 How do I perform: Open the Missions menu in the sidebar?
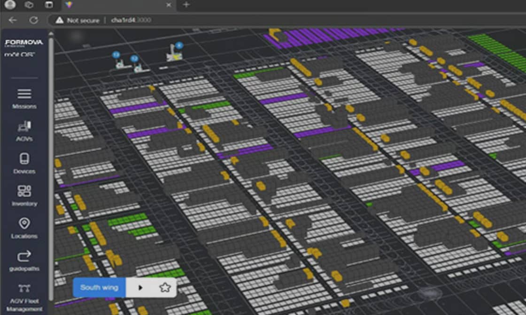24,98
